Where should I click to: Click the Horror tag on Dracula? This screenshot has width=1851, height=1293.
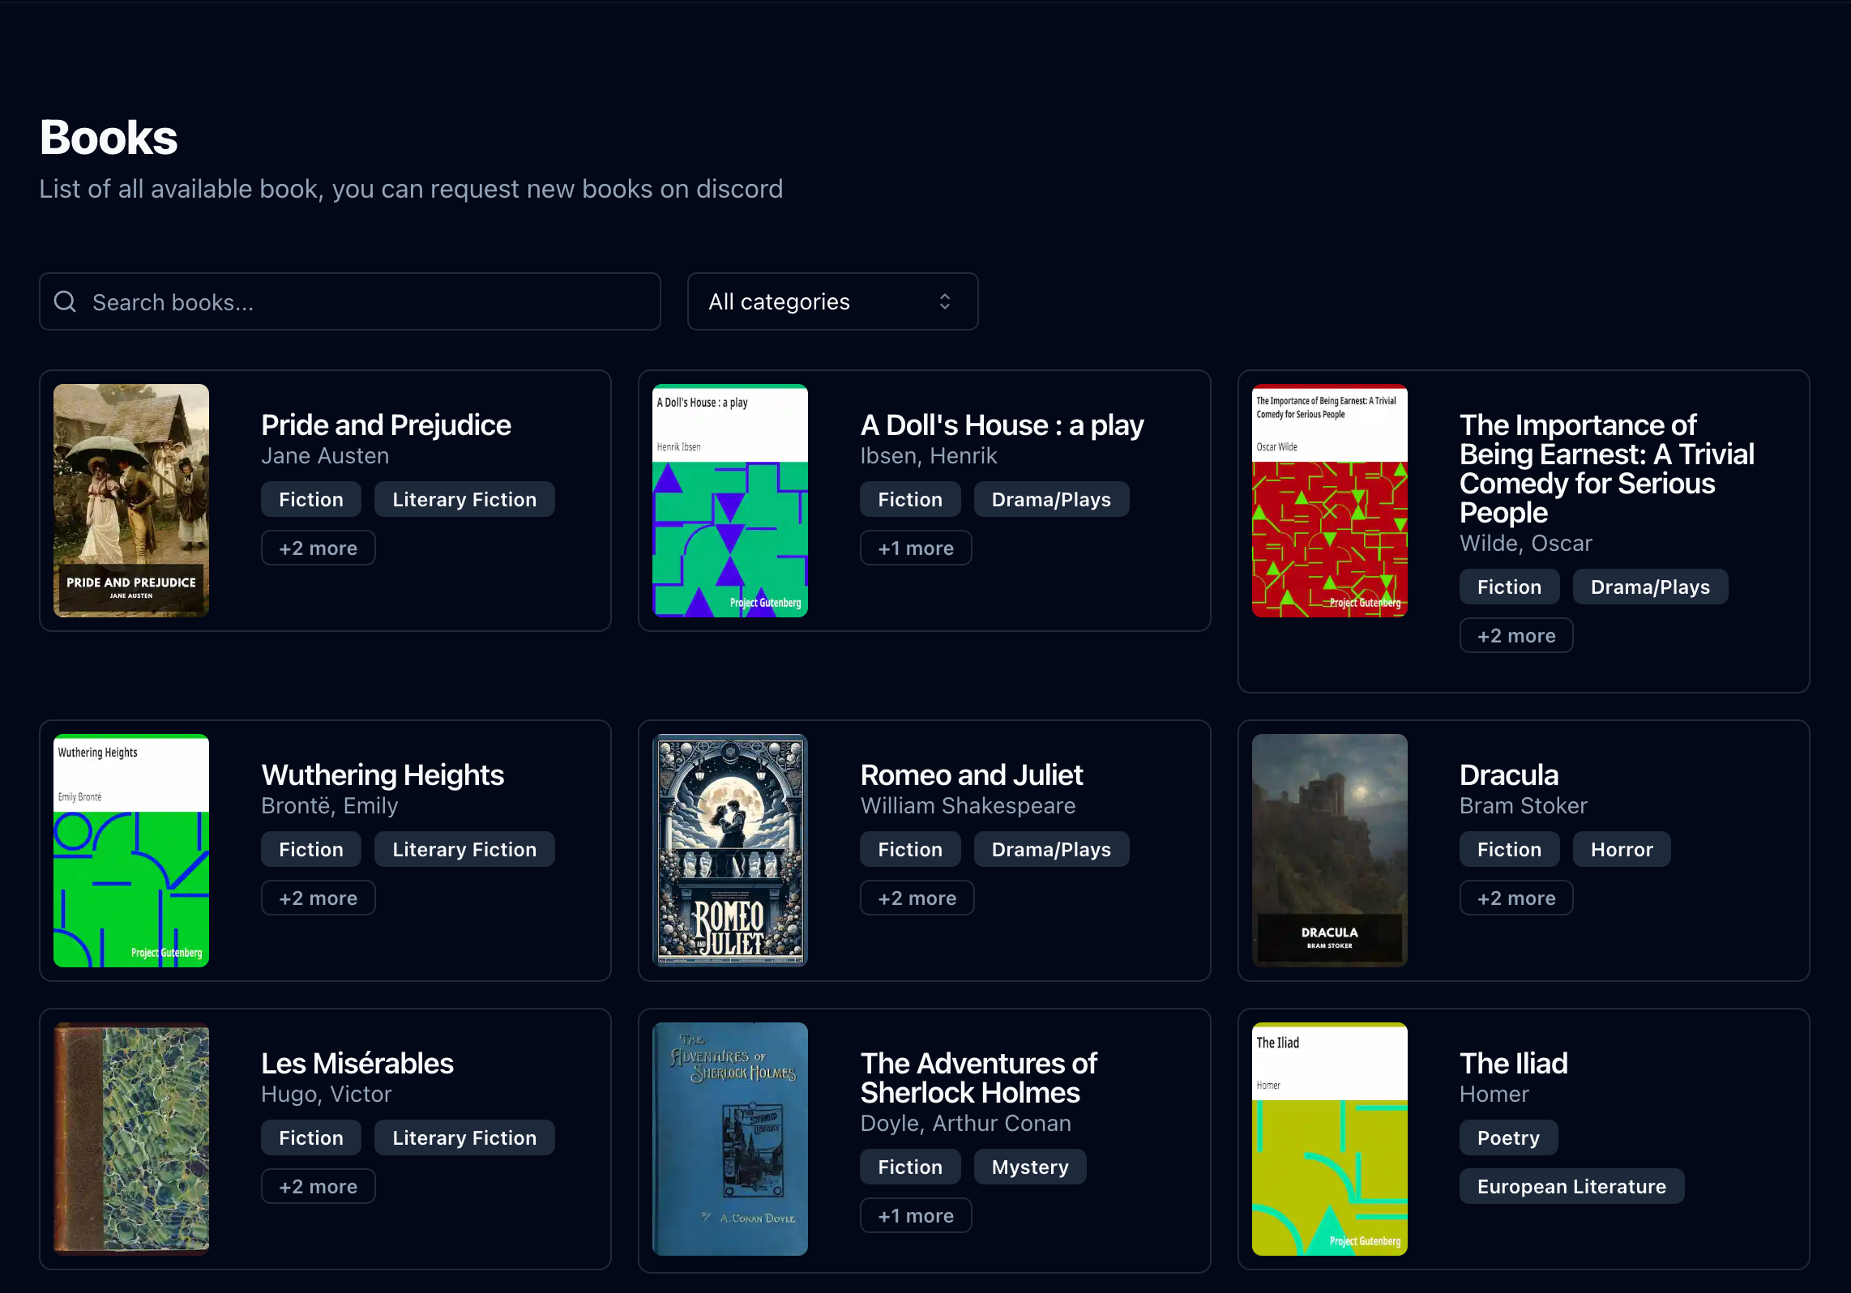(1622, 850)
